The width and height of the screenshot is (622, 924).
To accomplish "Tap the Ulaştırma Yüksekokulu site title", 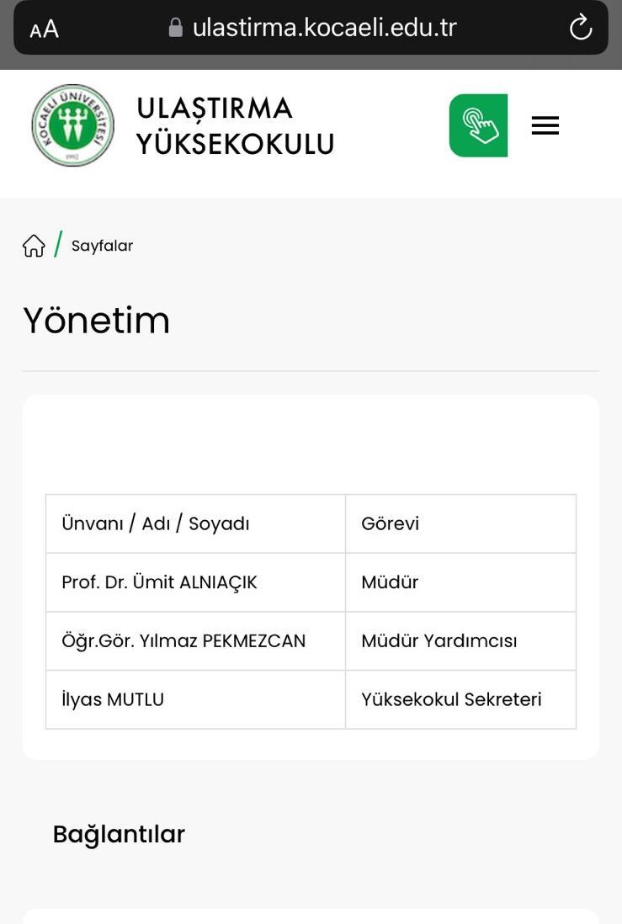I will point(235,126).
